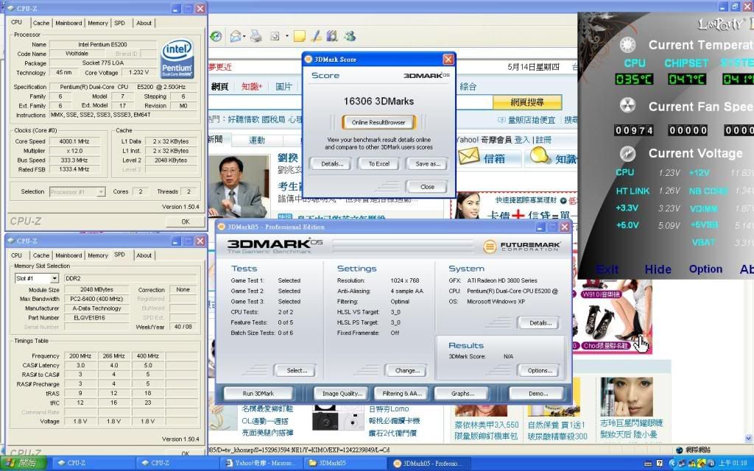
Task: Open the mail envelope toolbar icon
Action: (x=236, y=36)
